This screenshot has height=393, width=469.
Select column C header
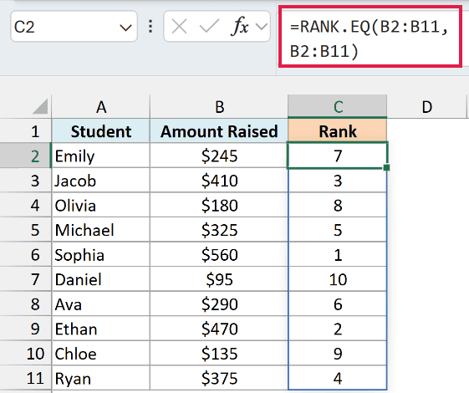point(338,106)
